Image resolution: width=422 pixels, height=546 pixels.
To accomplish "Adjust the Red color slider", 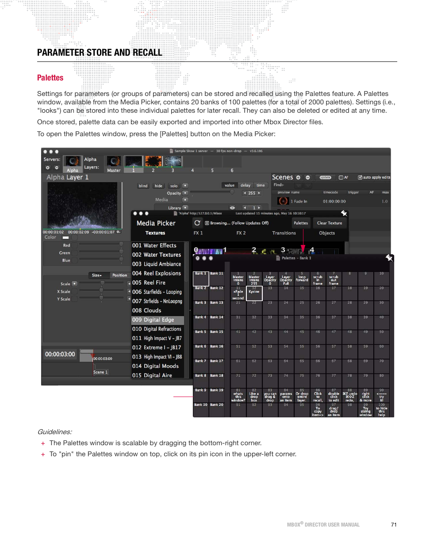I will [x=102, y=244].
